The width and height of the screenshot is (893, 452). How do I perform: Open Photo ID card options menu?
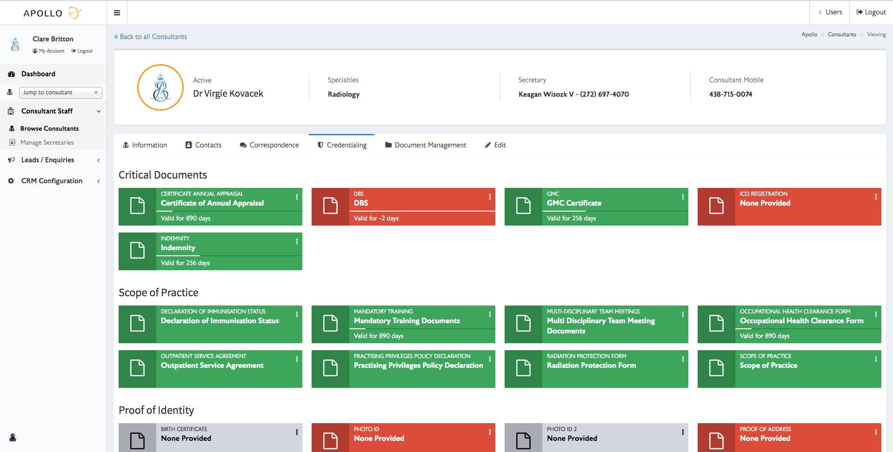pos(490,432)
